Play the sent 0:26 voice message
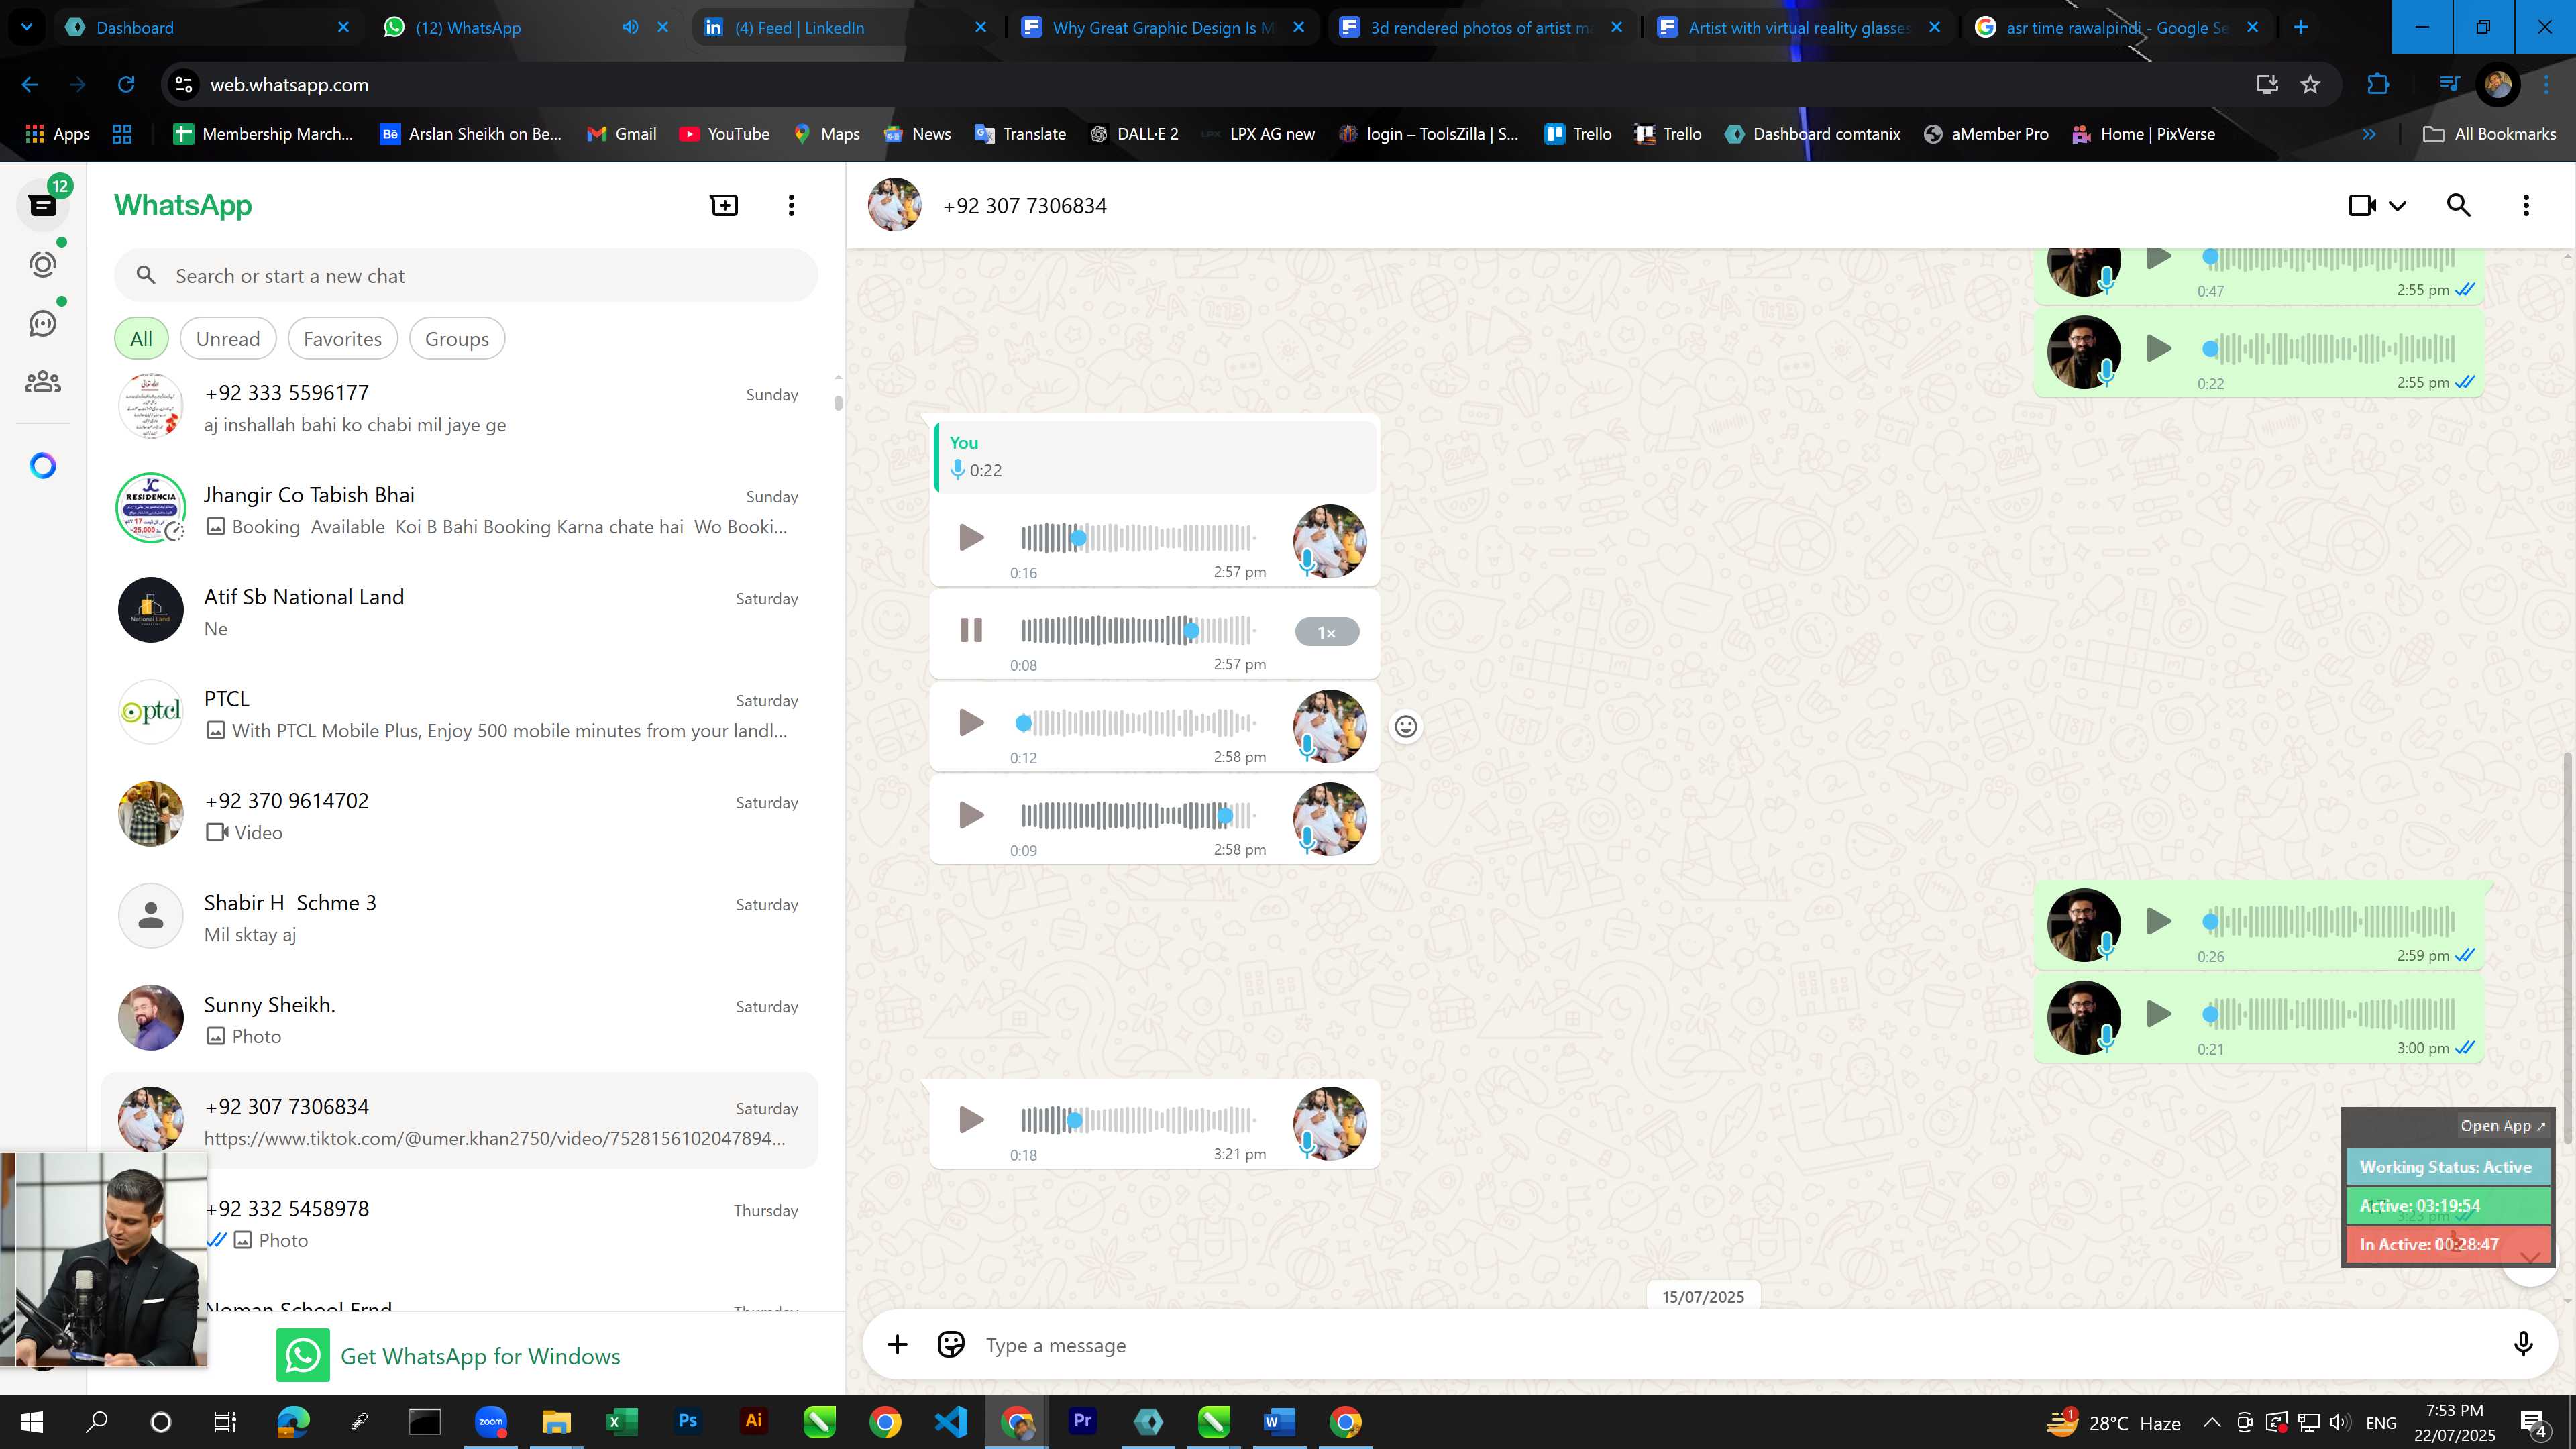Viewport: 2576px width, 1449px height. click(2159, 921)
